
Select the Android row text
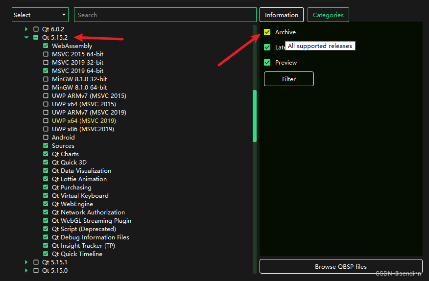tap(63, 138)
